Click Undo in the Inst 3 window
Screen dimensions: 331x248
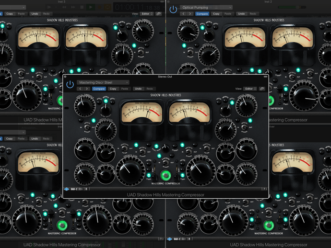coord(35,14)
